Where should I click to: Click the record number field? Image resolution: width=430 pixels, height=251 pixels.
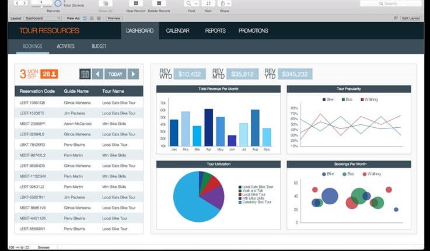click(41, 2)
